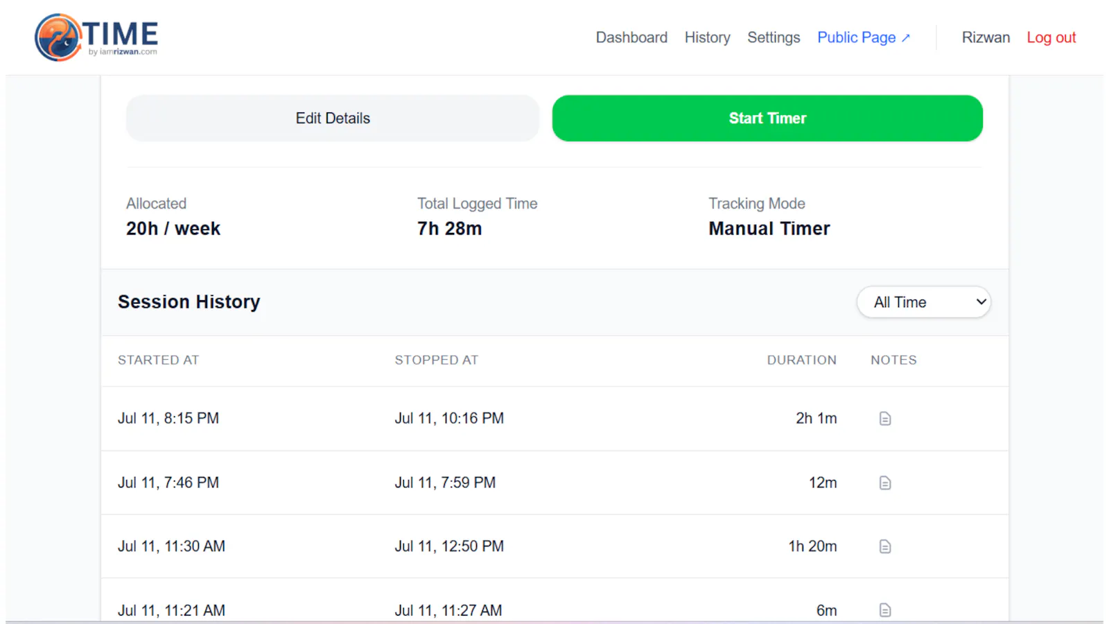Click the Allocated label
The width and height of the screenshot is (1109, 624).
click(x=156, y=204)
